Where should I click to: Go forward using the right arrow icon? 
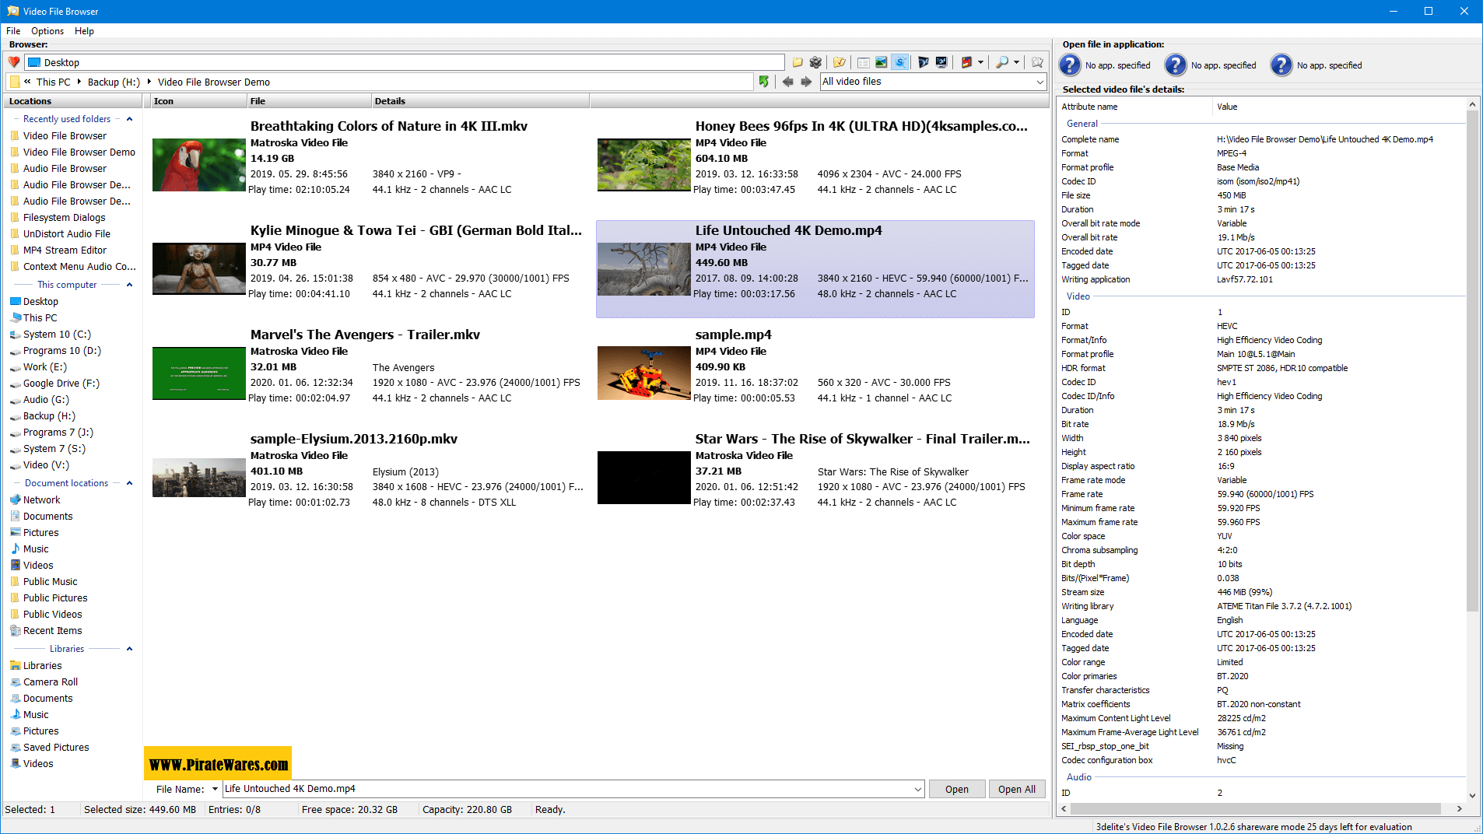pyautogui.click(x=806, y=82)
